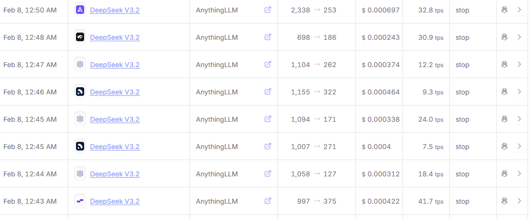529x219 pixels.
Task: Open the external link icon in the 12:50 AM row
Action: (268, 10)
